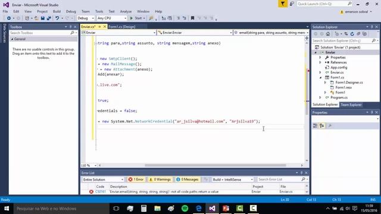The image size is (381, 214).
Task: Open the Tools menu
Action: 99,11
